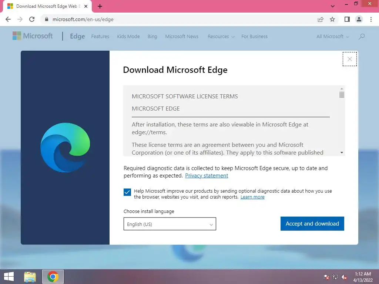The image size is (379, 284).
Task: Open Chrome's three-dot menu
Action: [371, 19]
